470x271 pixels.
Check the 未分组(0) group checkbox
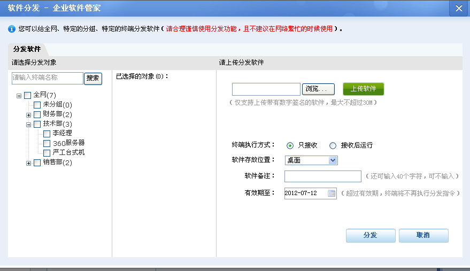(37, 105)
